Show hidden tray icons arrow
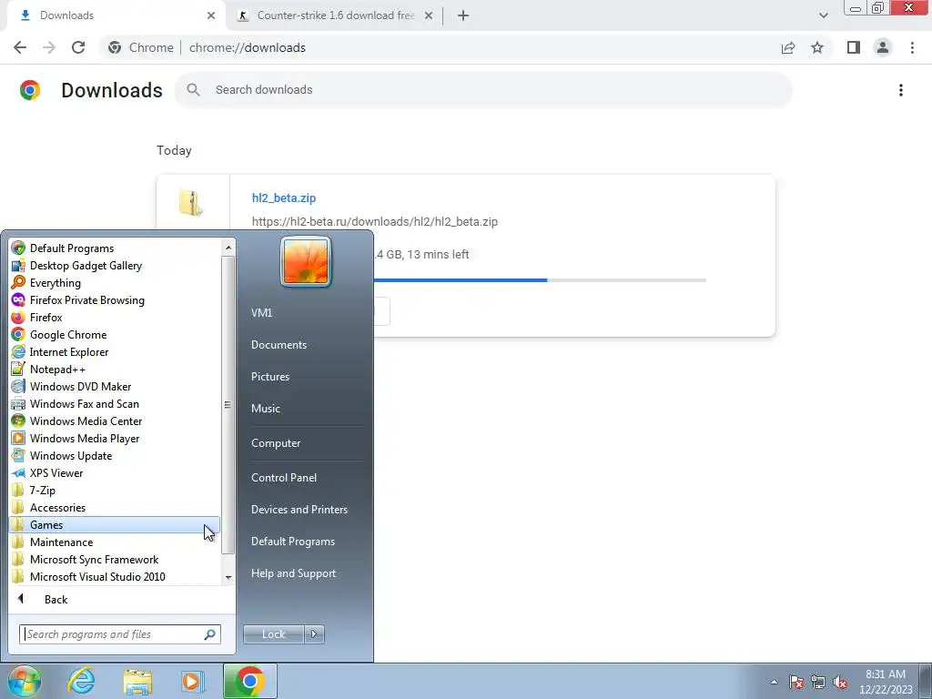The height and width of the screenshot is (699, 932). coord(774,682)
